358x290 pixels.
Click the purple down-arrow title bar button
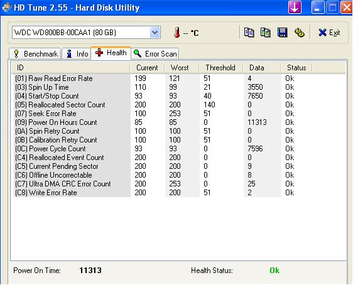tap(295, 7)
